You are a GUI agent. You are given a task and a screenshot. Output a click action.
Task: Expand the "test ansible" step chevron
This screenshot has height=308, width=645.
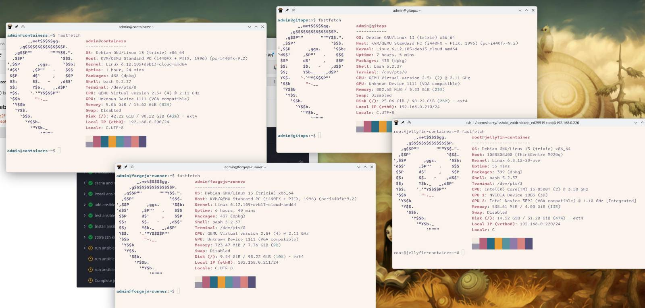(x=85, y=215)
